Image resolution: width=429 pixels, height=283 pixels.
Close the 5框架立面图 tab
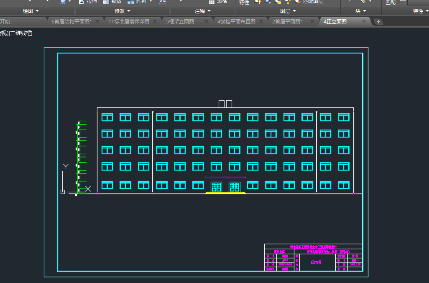pos(206,21)
